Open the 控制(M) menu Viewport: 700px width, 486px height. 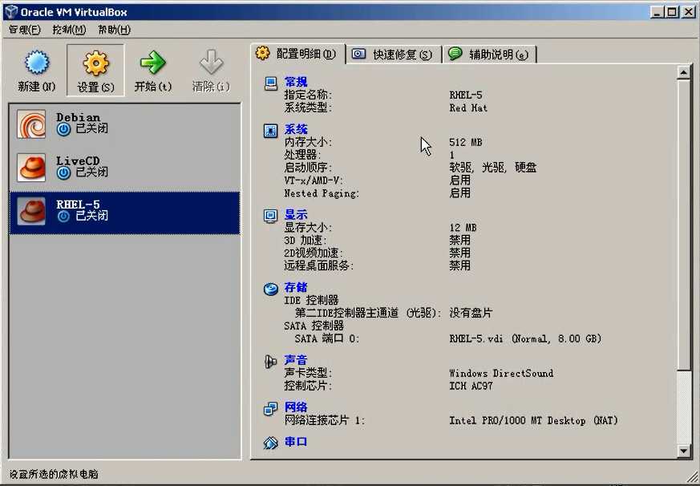click(x=69, y=30)
